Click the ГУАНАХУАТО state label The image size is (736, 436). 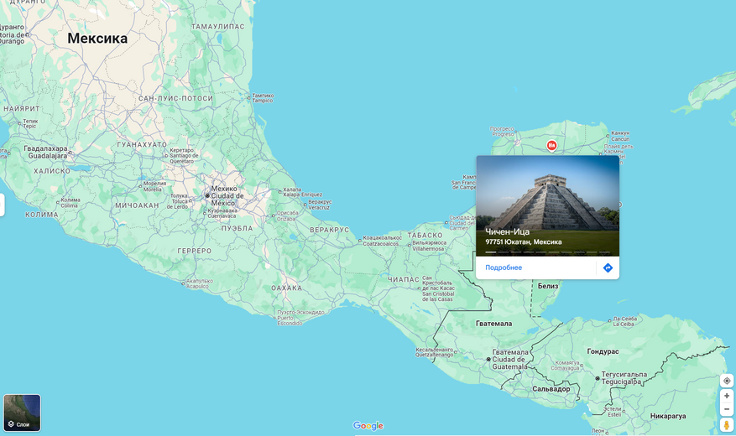[x=142, y=144]
